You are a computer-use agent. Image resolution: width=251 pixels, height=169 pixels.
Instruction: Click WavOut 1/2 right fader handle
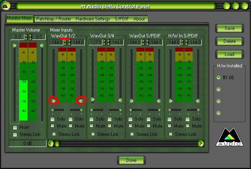tap(81, 101)
